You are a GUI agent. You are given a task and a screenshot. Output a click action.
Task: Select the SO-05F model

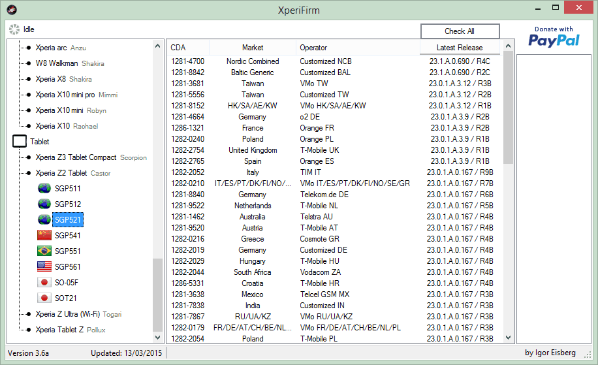click(67, 282)
